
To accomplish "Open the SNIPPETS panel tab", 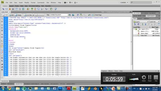I will coord(146,19).
